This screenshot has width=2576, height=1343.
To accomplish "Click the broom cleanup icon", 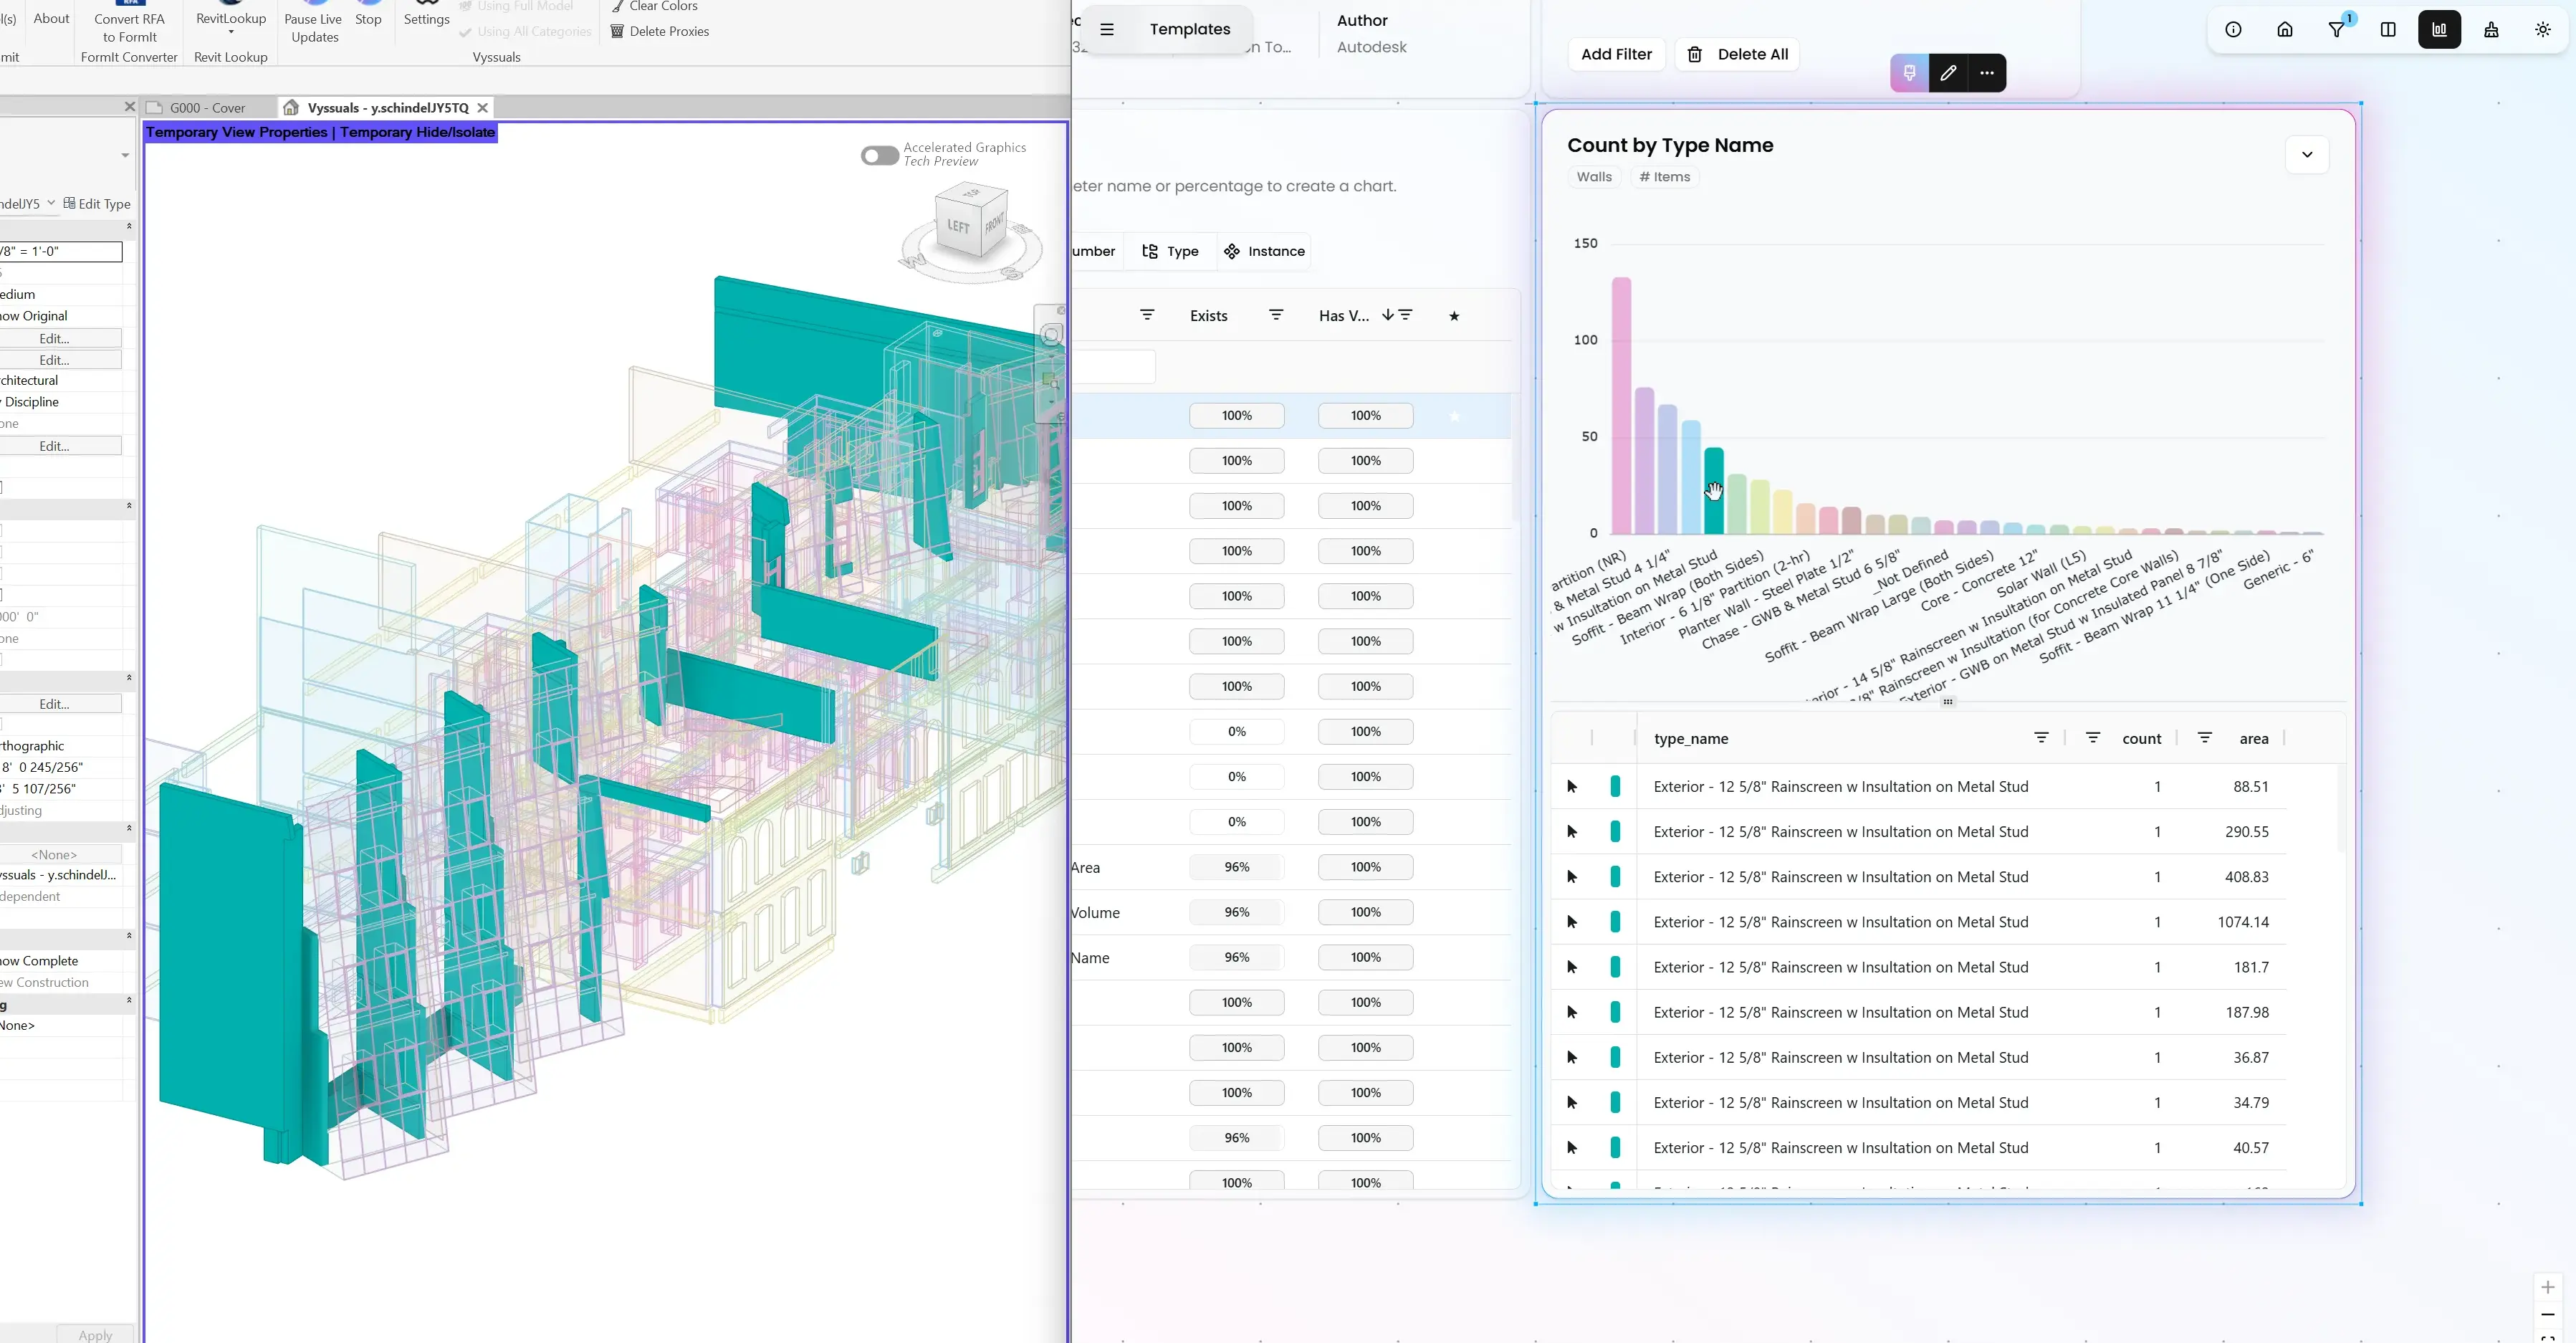I will 2491,30.
